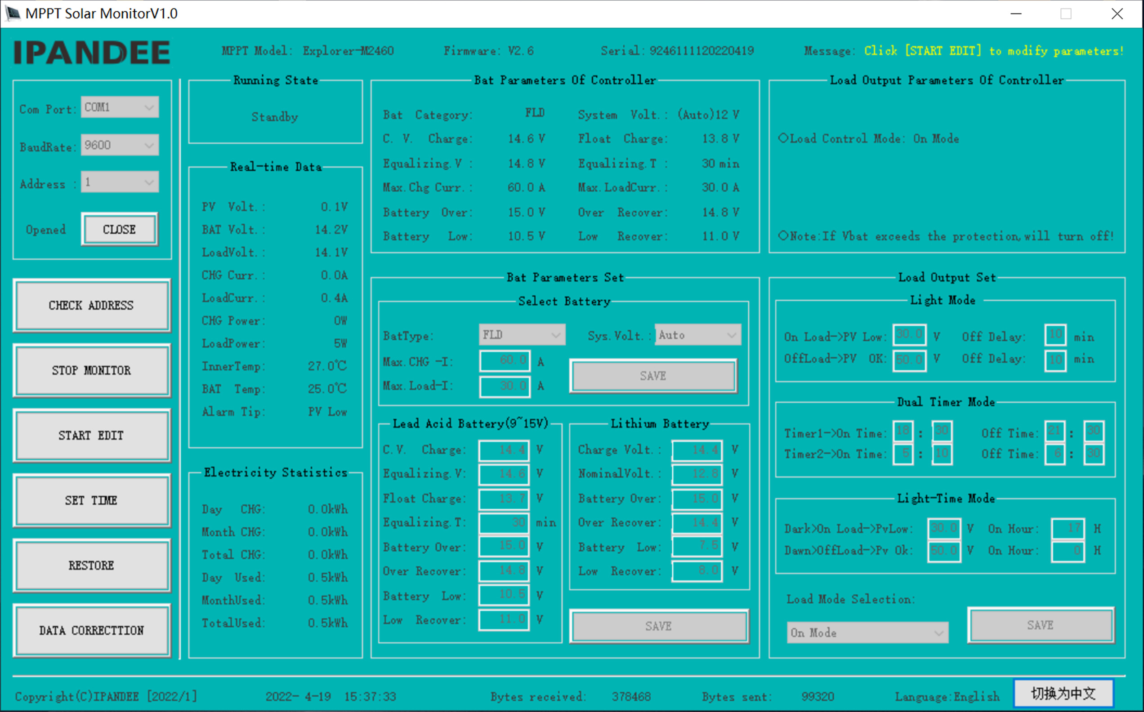The width and height of the screenshot is (1144, 712).
Task: Open the Com Port dropdown
Action: [x=120, y=107]
